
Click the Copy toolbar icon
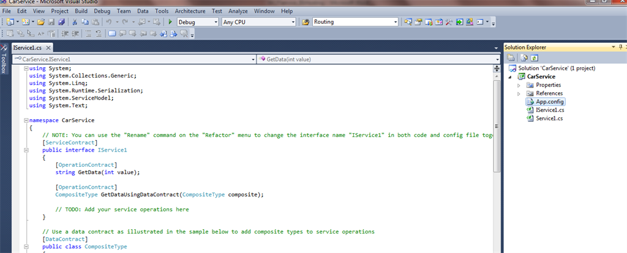(84, 22)
